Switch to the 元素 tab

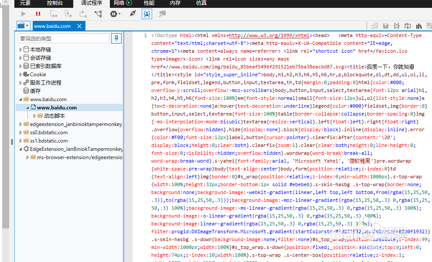point(25,3)
